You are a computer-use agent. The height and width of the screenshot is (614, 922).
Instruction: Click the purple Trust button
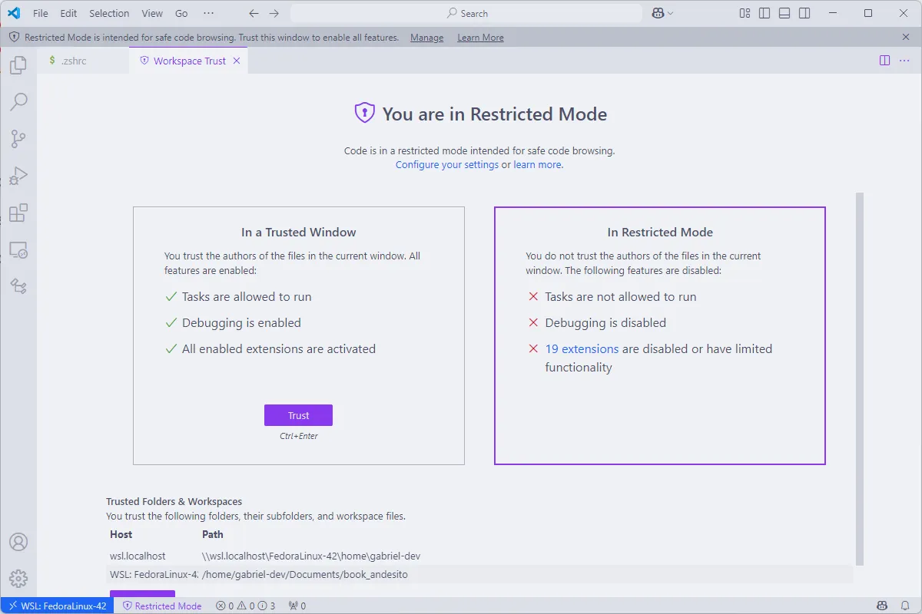[x=298, y=415]
